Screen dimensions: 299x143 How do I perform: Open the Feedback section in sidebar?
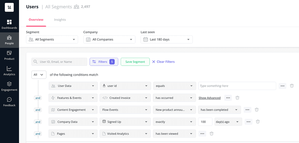click(9, 102)
